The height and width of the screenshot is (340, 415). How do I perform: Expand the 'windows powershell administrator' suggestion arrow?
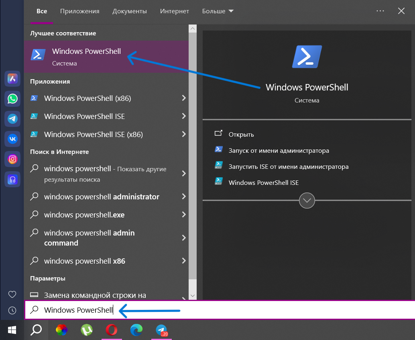click(184, 197)
